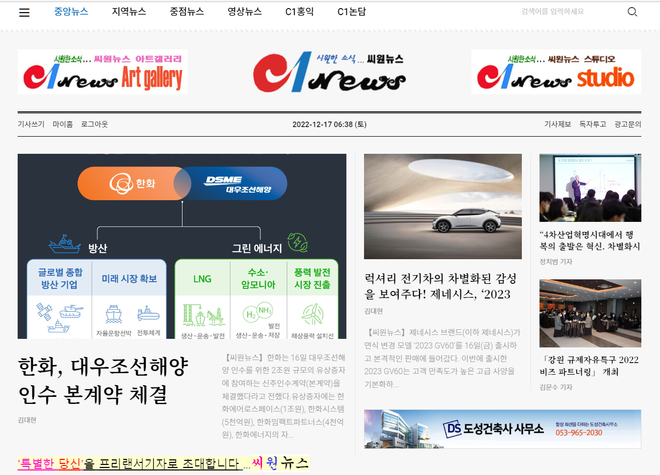Open the Genesis GV60 car photo
Screen dimensions: 660x475
pyautogui.click(x=443, y=206)
